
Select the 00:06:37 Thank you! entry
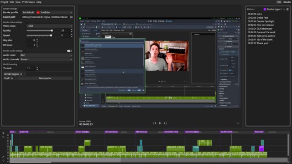[x=258, y=43]
